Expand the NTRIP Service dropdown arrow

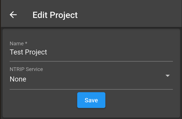tap(168, 76)
